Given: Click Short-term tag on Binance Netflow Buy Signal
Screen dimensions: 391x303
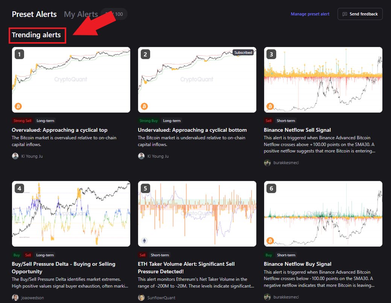Looking at the screenshot, I should point(286,255).
